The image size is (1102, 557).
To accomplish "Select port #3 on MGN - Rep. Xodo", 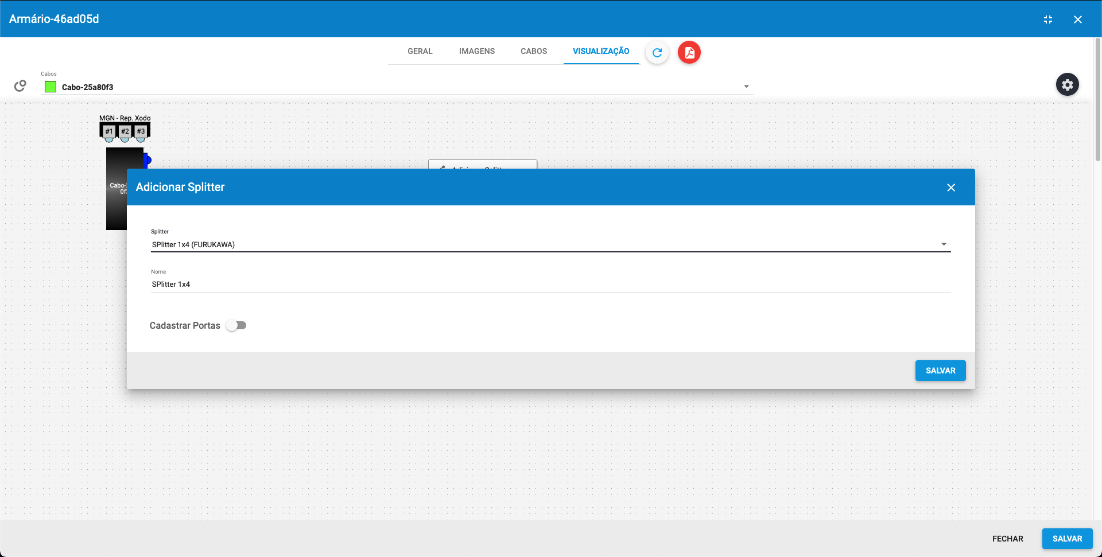I will tap(141, 131).
